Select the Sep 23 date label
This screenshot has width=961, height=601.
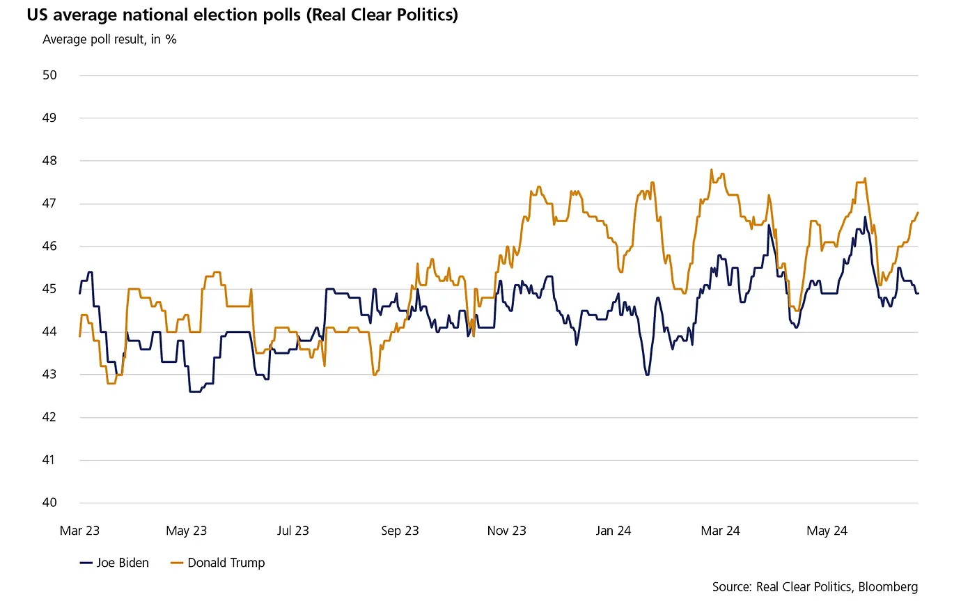pos(400,531)
